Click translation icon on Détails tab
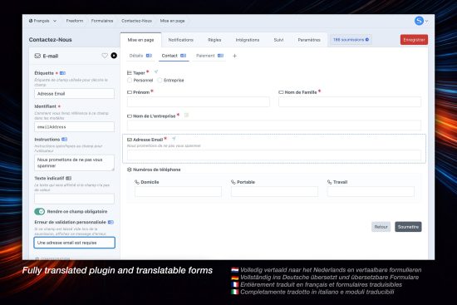This screenshot has height=305, width=457. click(149, 56)
